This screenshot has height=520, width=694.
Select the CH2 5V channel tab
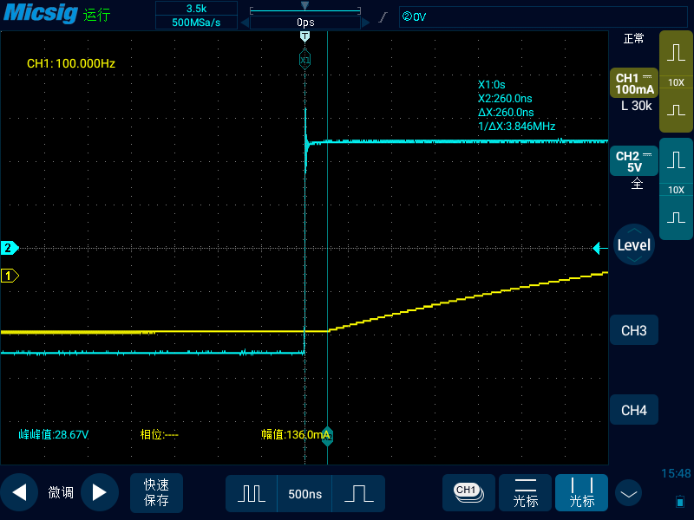click(634, 161)
